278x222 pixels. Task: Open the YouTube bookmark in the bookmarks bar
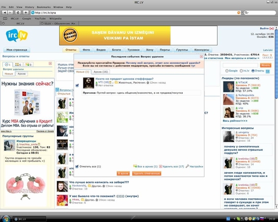(x=40, y=19)
